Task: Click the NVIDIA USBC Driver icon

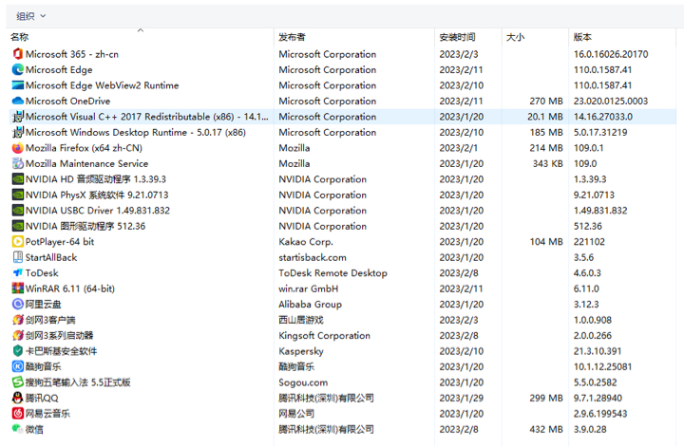Action: [x=17, y=211]
